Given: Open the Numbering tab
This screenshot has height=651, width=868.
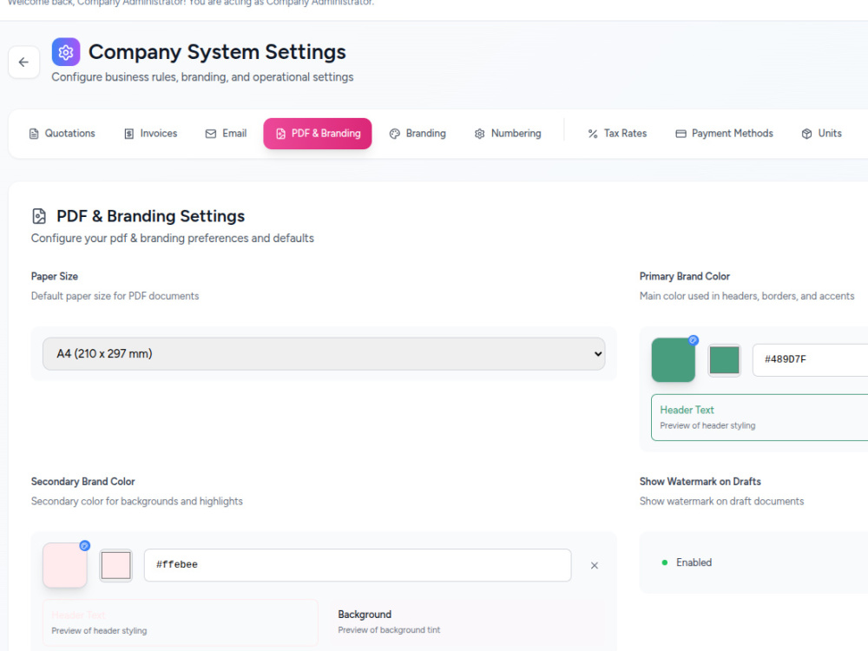Looking at the screenshot, I should (508, 134).
